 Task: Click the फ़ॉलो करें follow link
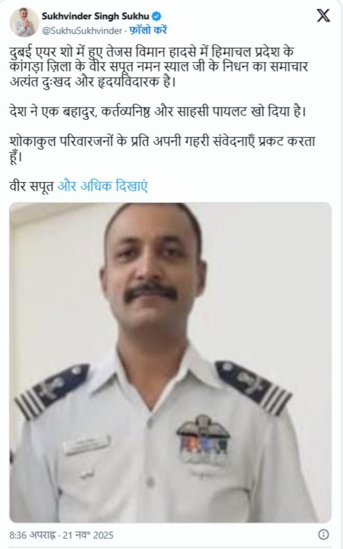point(148,30)
